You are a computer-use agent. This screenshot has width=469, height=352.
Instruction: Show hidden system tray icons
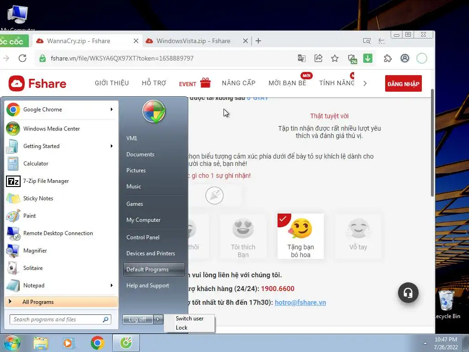pos(425,343)
